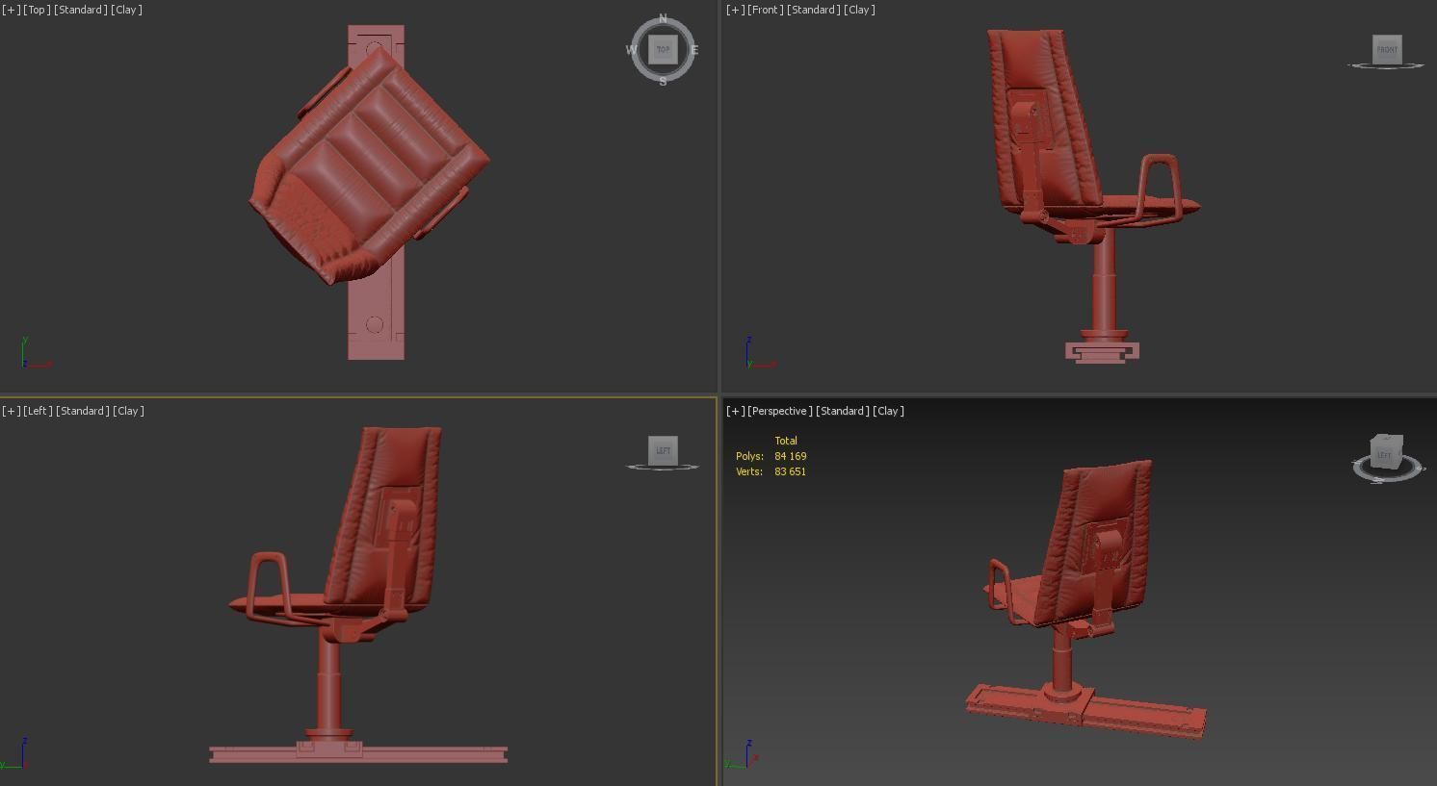Screen dimensions: 1437x786
Task: Open the [Front] point-of-view menu
Action: (x=765, y=10)
